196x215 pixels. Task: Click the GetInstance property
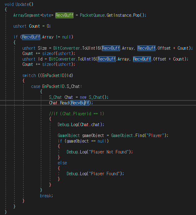click(119, 15)
